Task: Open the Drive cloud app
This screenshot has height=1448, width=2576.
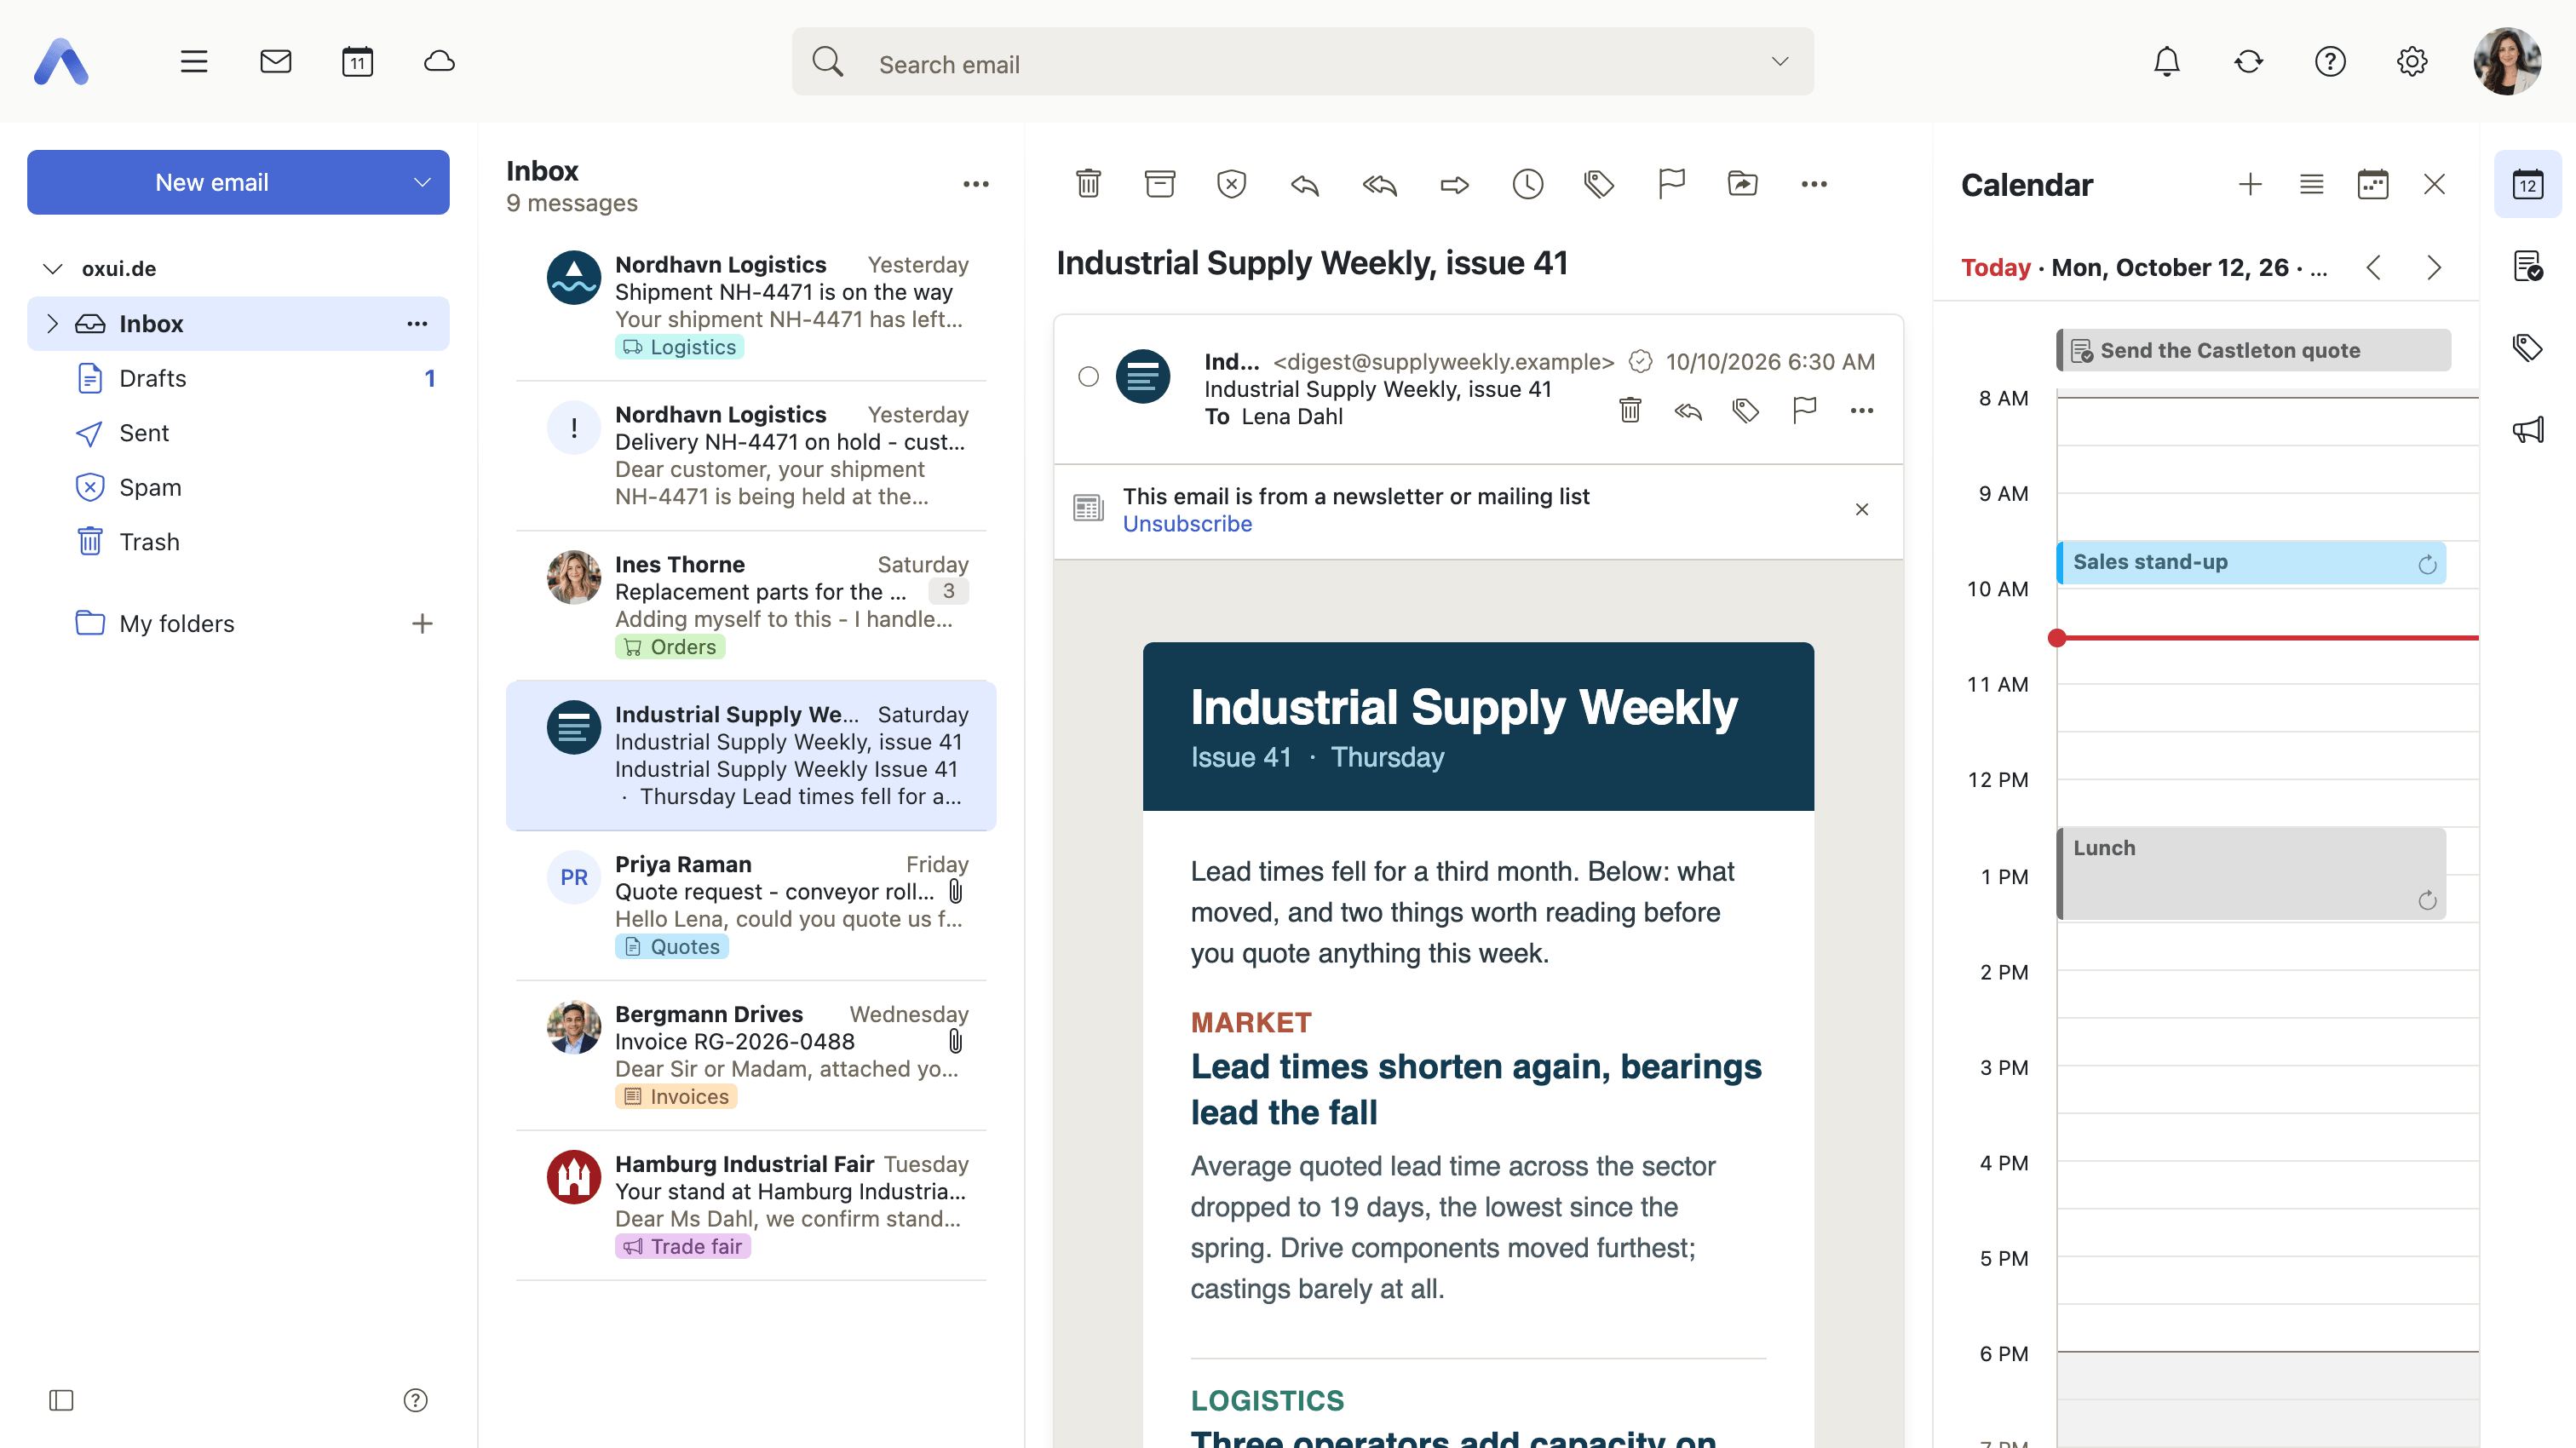Action: [x=439, y=62]
